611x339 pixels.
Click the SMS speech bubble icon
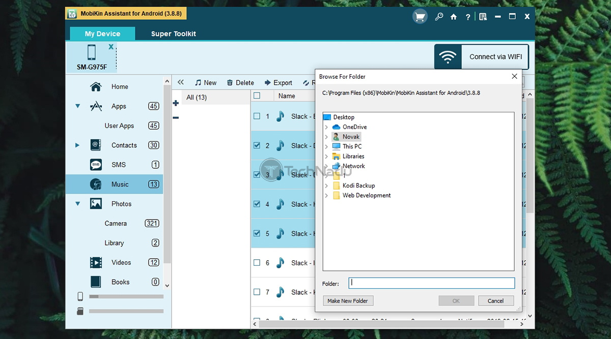[96, 165]
